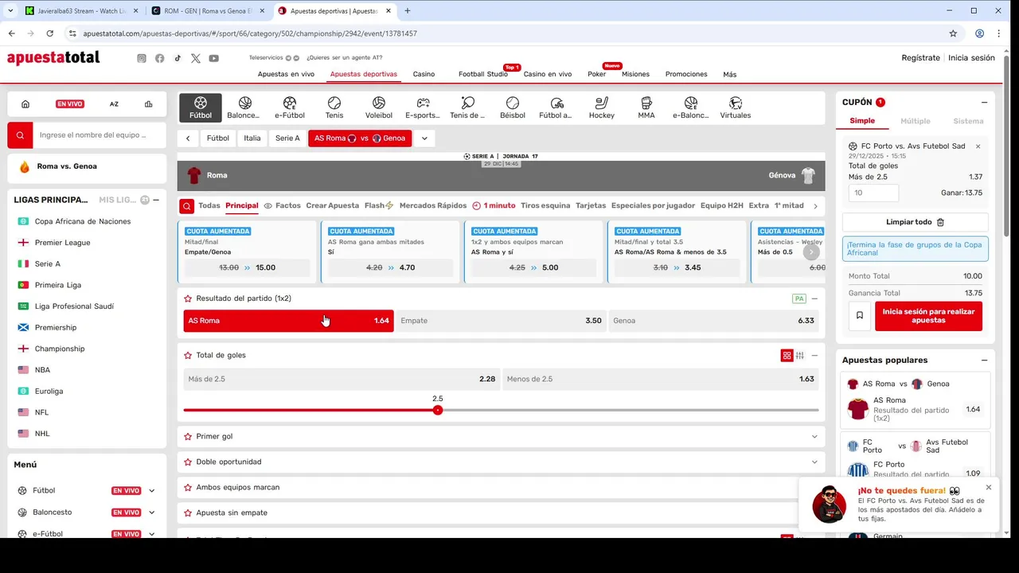Expand the Doble oportunidad market
1019x573 pixels.
pos(814,462)
